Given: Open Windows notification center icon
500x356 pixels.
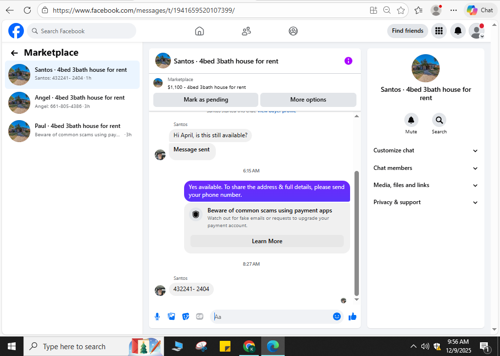Looking at the screenshot, I should click(485, 346).
